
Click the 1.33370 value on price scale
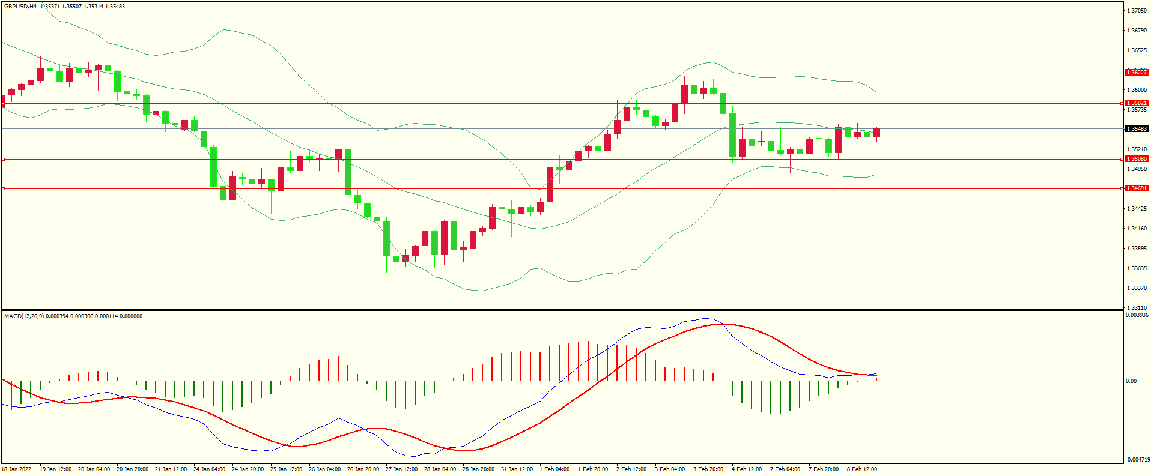point(1136,288)
